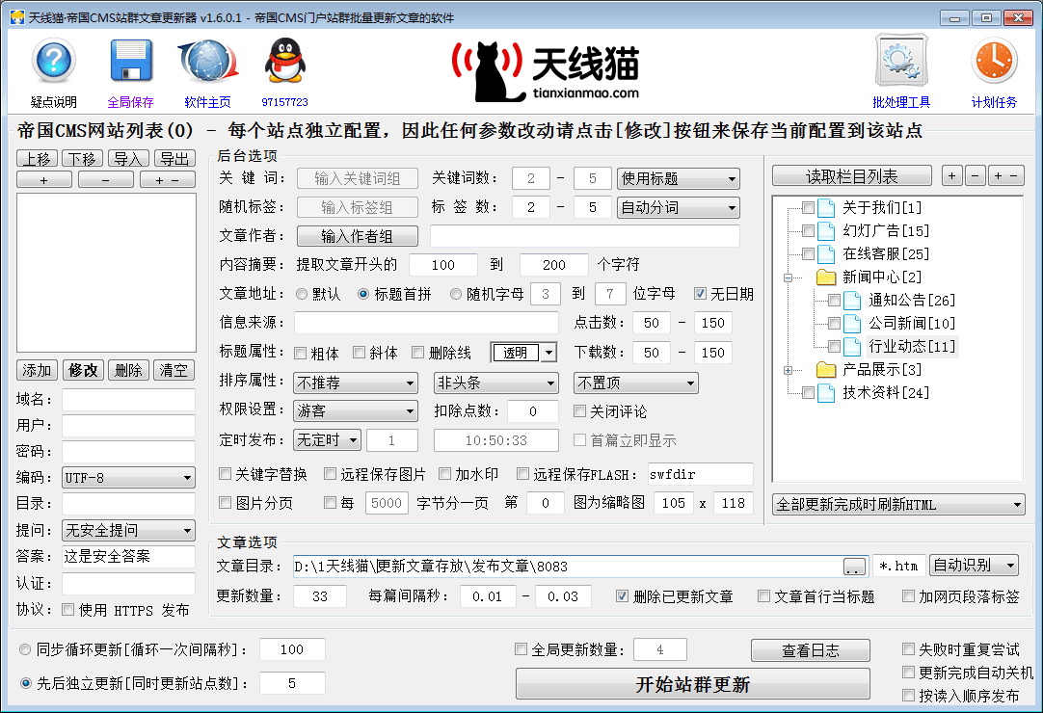Open the 无定时 schedule dropdown

click(328, 440)
